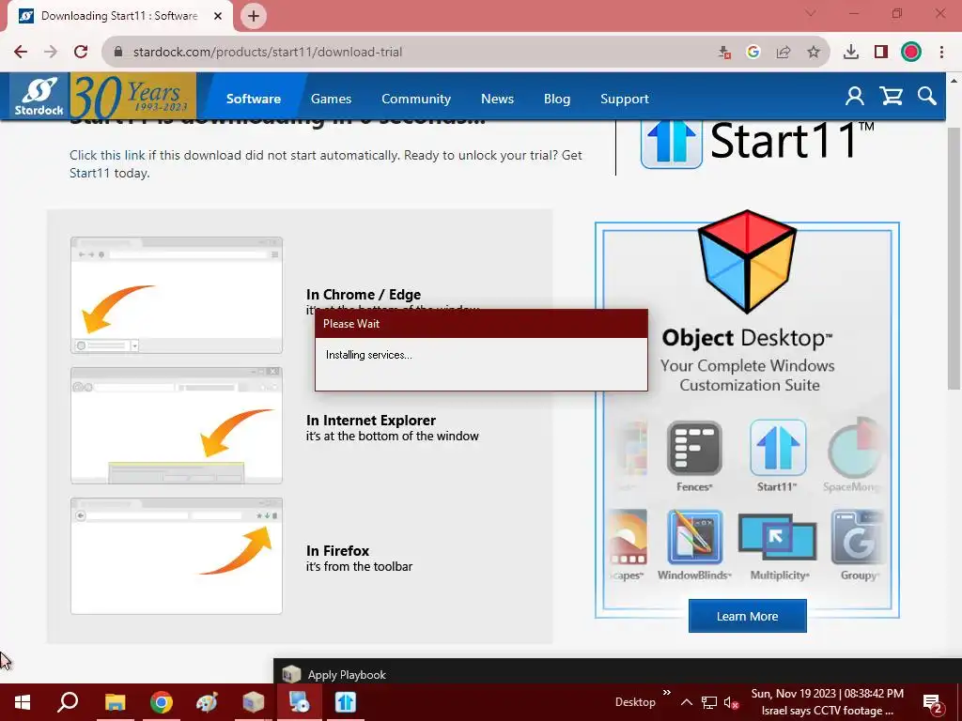Open the Blog menu item

coord(556,99)
